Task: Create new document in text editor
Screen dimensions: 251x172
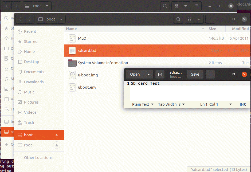Action: point(160,74)
